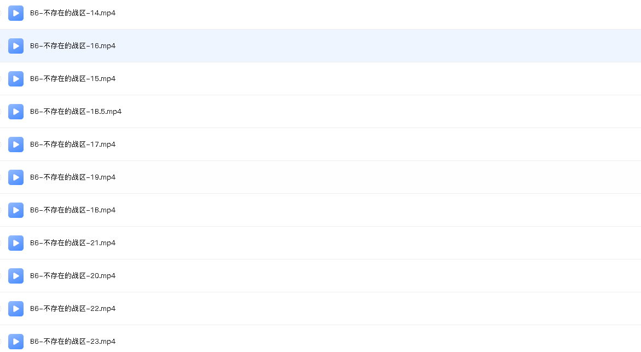The width and height of the screenshot is (641, 352).
Task: Click the play icon next to episode 17
Action: click(16, 145)
